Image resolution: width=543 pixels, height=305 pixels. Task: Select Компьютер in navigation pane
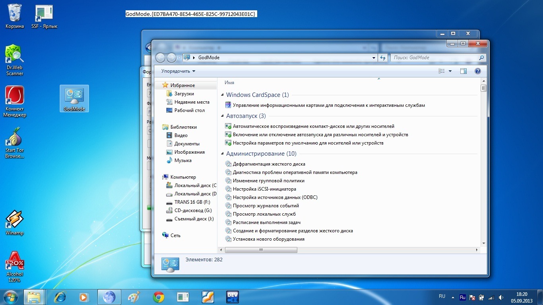click(183, 177)
